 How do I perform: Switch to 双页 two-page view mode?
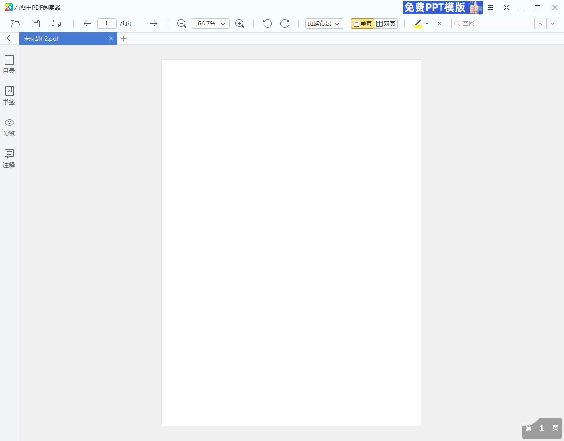pyautogui.click(x=386, y=23)
